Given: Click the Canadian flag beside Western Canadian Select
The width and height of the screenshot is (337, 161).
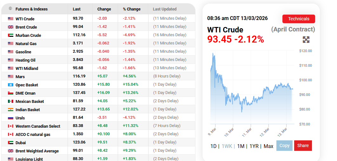Looking at the screenshot, I should click(x=11, y=126).
